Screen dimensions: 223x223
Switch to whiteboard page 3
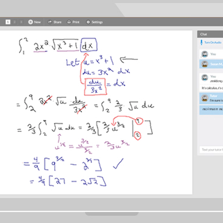point(21,22)
